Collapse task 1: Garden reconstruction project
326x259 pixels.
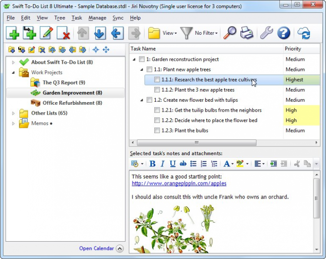[x=134, y=60]
